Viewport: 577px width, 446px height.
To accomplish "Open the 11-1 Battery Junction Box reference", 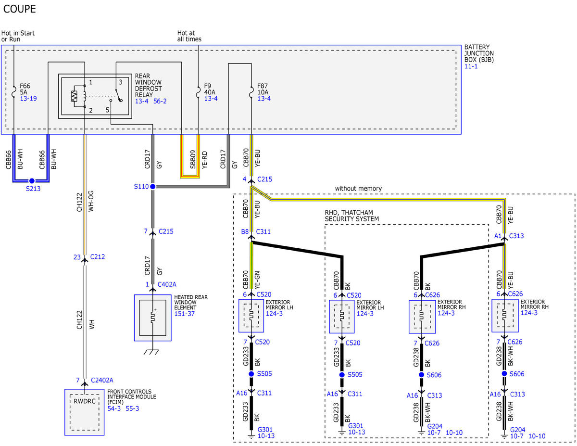I will point(471,66).
